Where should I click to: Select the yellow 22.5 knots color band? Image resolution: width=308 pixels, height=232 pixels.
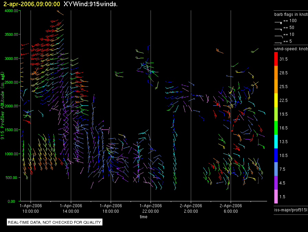click(276, 100)
